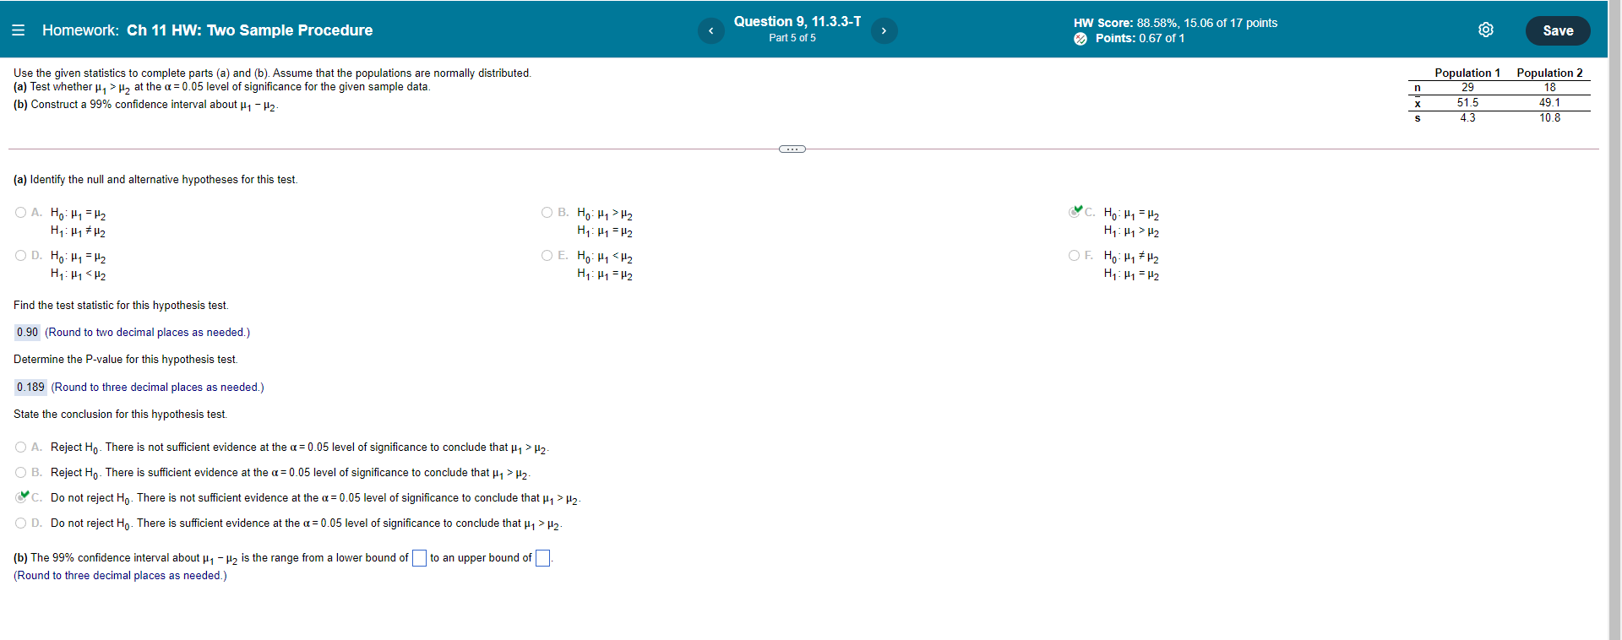
Task: Select hypothesis option D with H1: μ1 < μ2
Action: pos(20,256)
